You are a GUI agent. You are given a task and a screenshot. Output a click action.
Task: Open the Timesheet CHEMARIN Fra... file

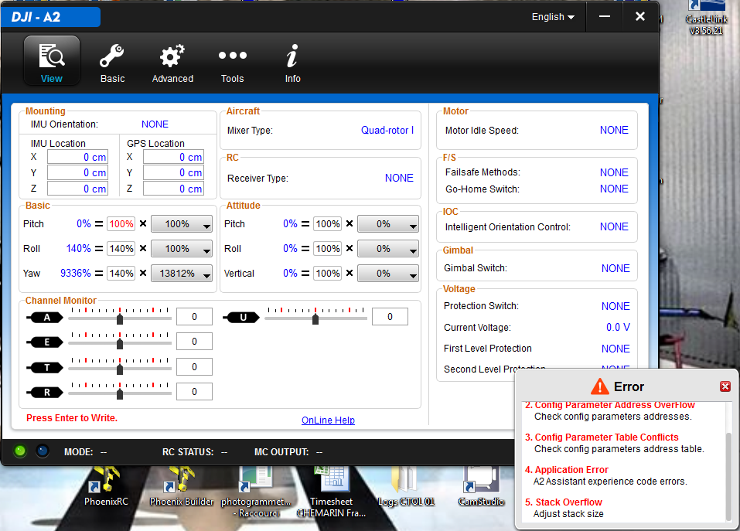coord(332,483)
